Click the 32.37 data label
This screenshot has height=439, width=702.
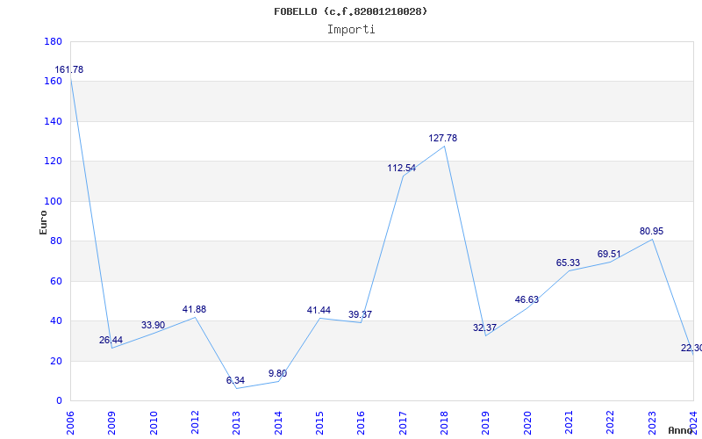coord(485,327)
